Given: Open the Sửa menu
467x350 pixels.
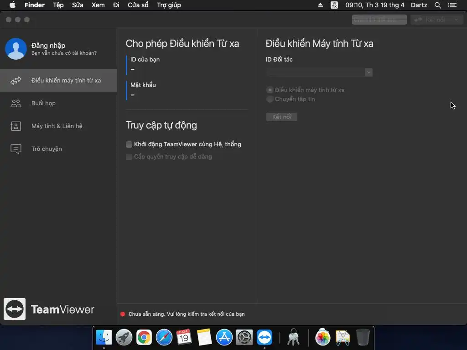Looking at the screenshot, I should point(78,5).
